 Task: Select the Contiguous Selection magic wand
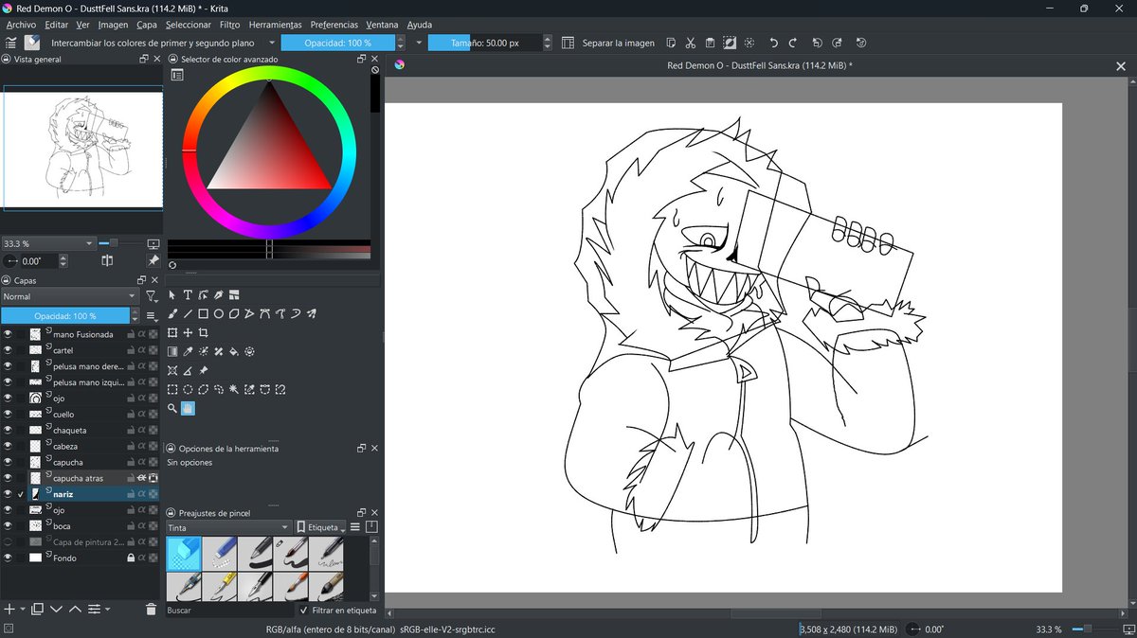[234, 389]
